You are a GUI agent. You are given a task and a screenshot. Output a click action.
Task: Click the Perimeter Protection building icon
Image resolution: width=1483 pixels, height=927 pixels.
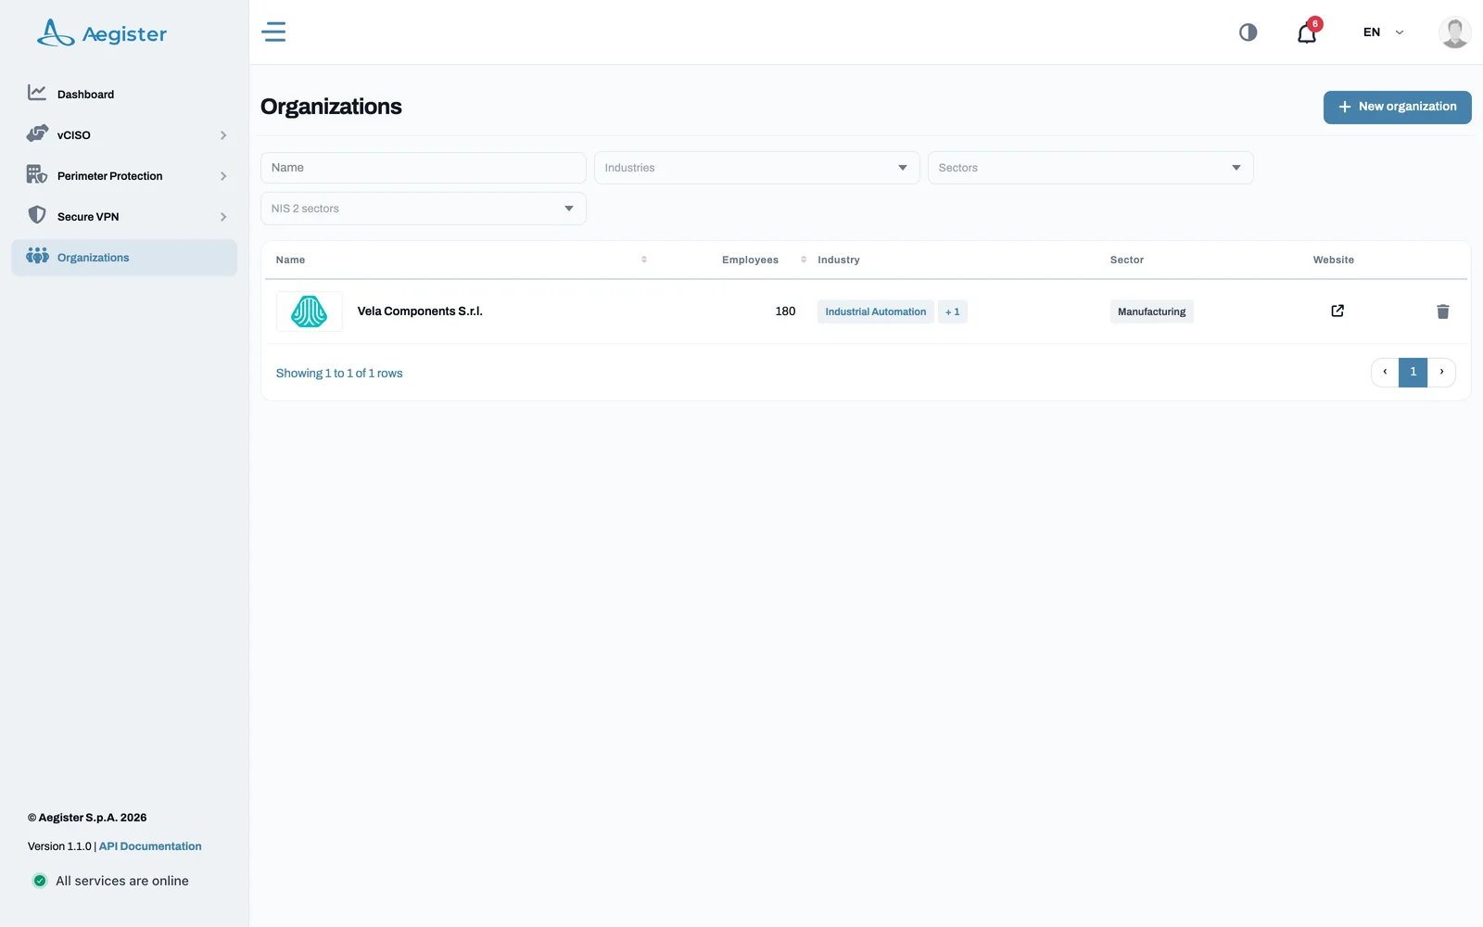(x=37, y=174)
